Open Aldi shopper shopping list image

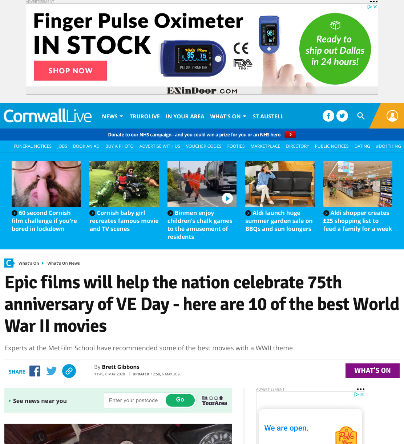pyautogui.click(x=358, y=184)
